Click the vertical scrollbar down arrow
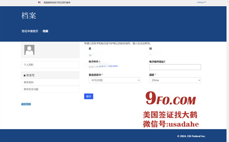The image size is (229, 142). click(x=228, y=141)
